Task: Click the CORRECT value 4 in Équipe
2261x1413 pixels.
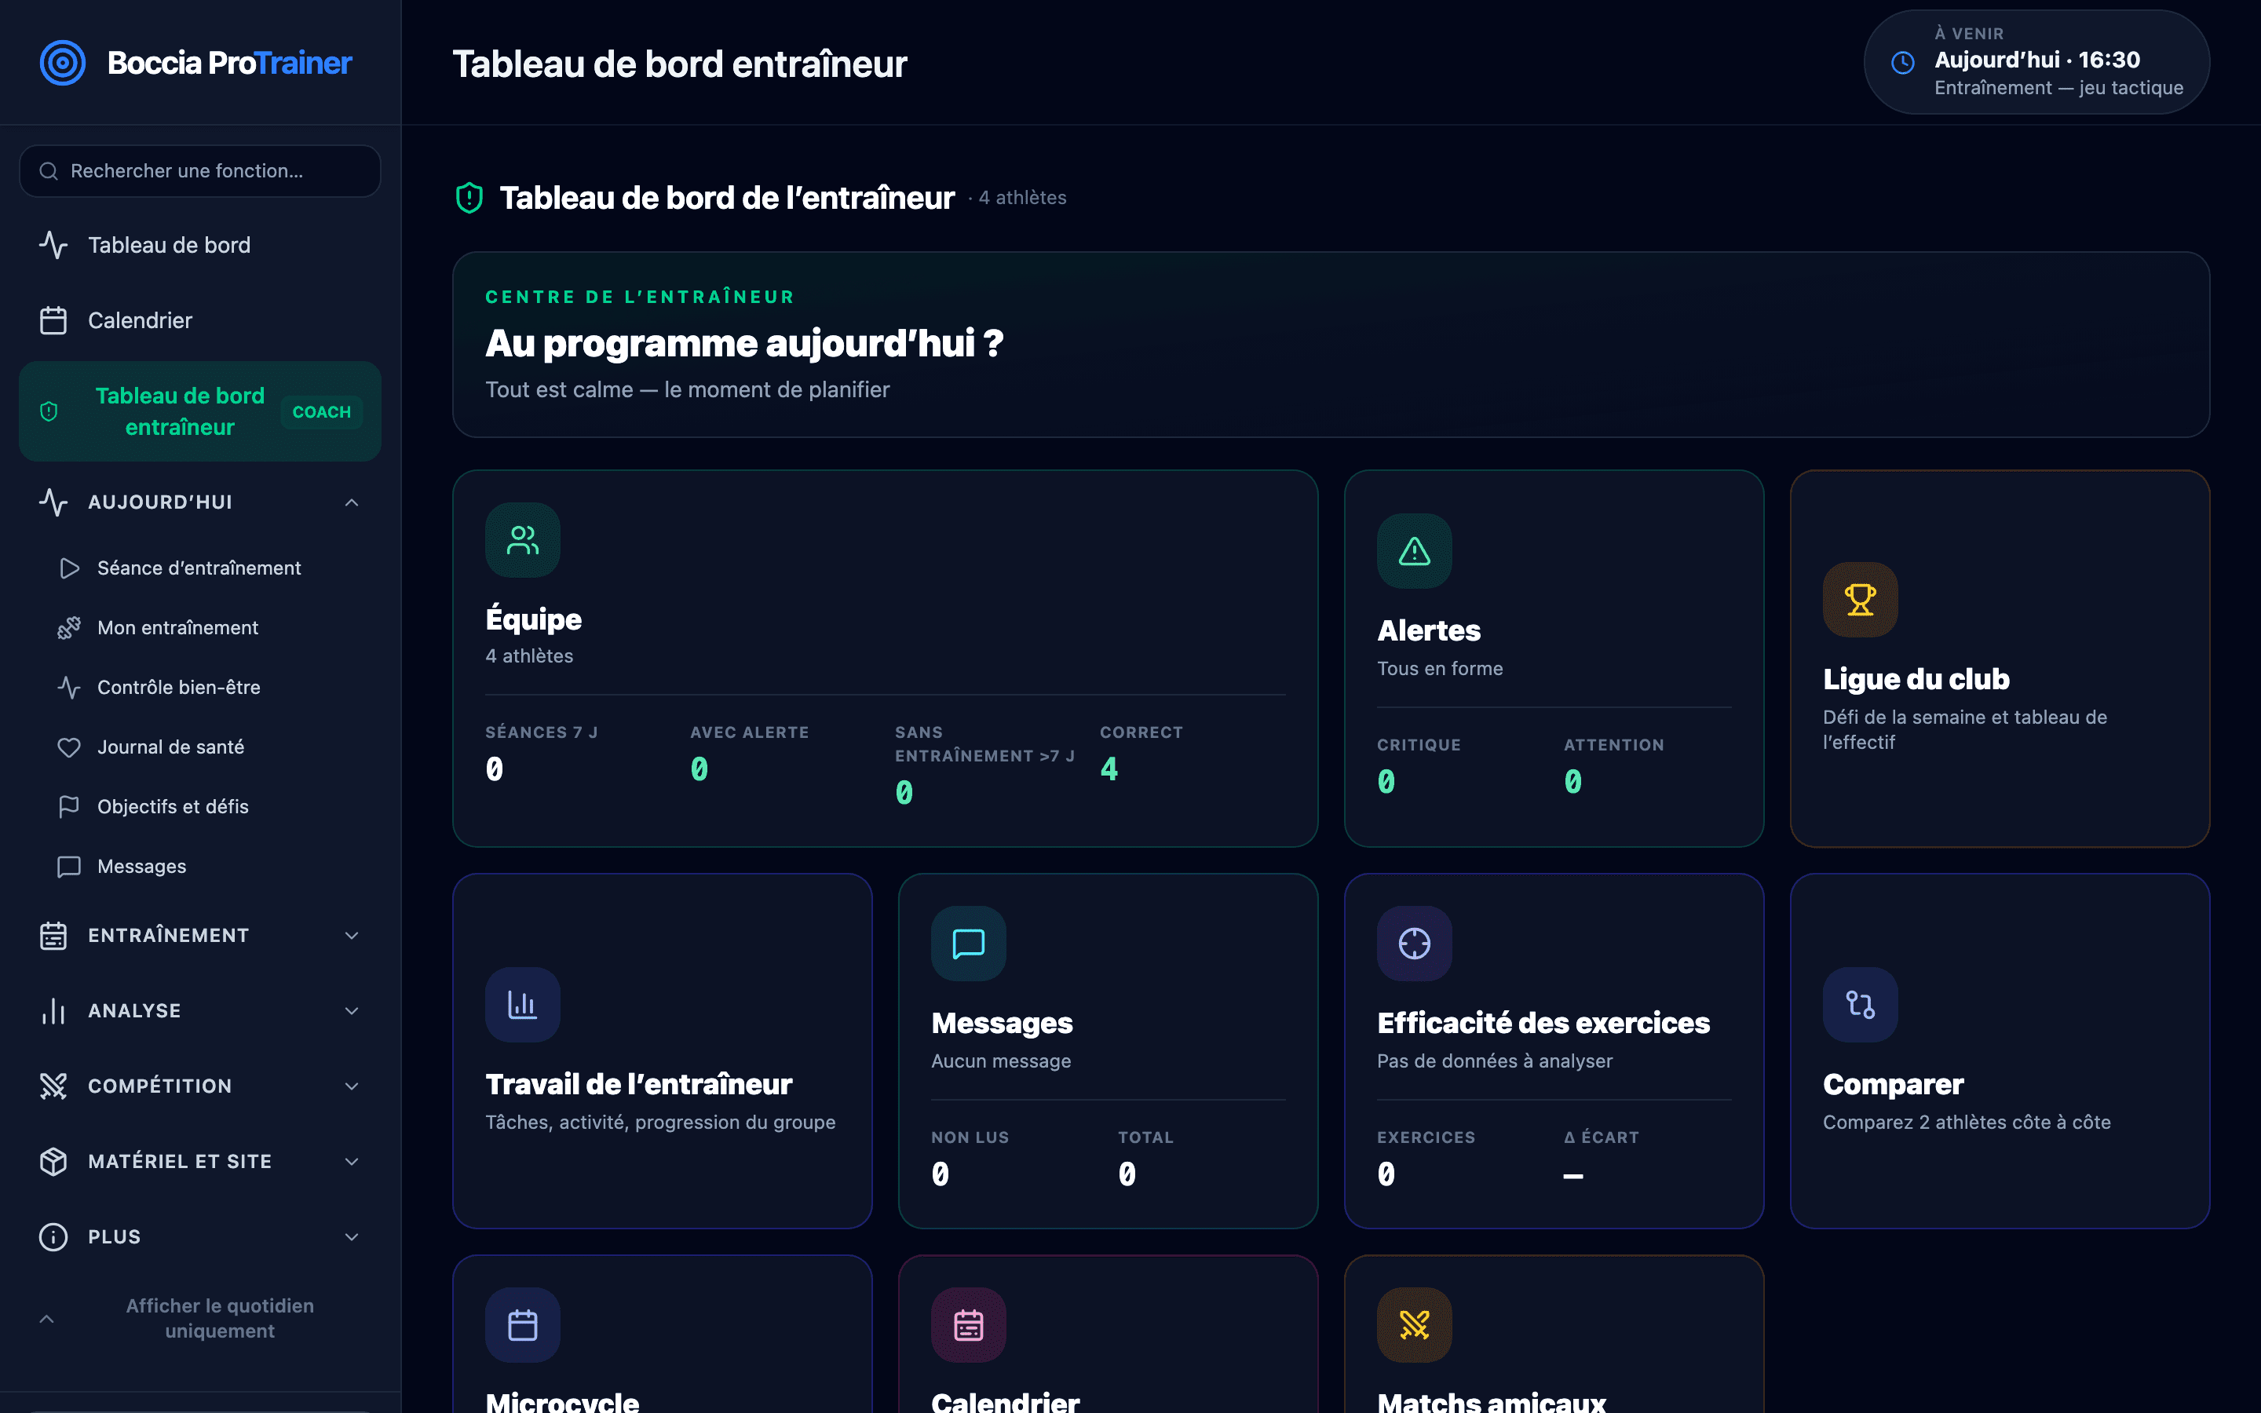Action: pyautogui.click(x=1109, y=769)
